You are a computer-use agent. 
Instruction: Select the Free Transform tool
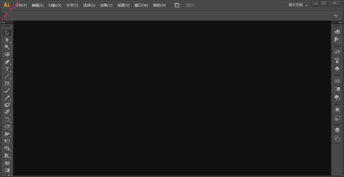7,141
